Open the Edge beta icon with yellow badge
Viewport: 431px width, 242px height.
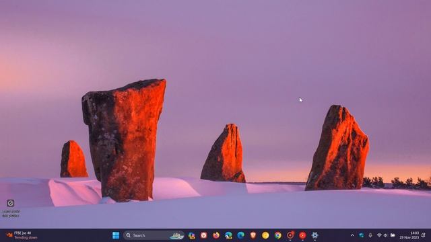click(x=228, y=235)
